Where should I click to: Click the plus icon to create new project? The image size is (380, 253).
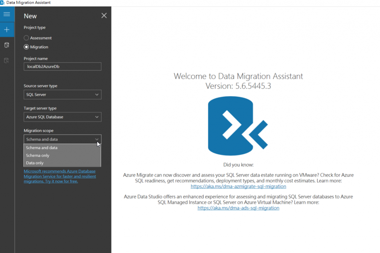(x=7, y=30)
